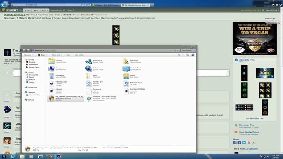Change the view with Explorer views icon
This screenshot has width=283, height=159.
coord(180,55)
